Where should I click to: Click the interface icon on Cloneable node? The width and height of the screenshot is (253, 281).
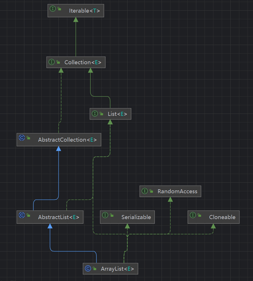point(193,215)
